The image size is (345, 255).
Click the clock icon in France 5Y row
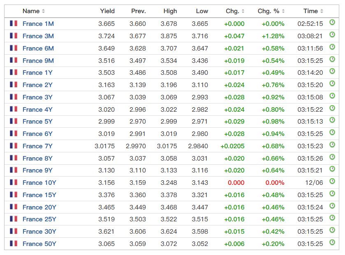tap(332, 120)
